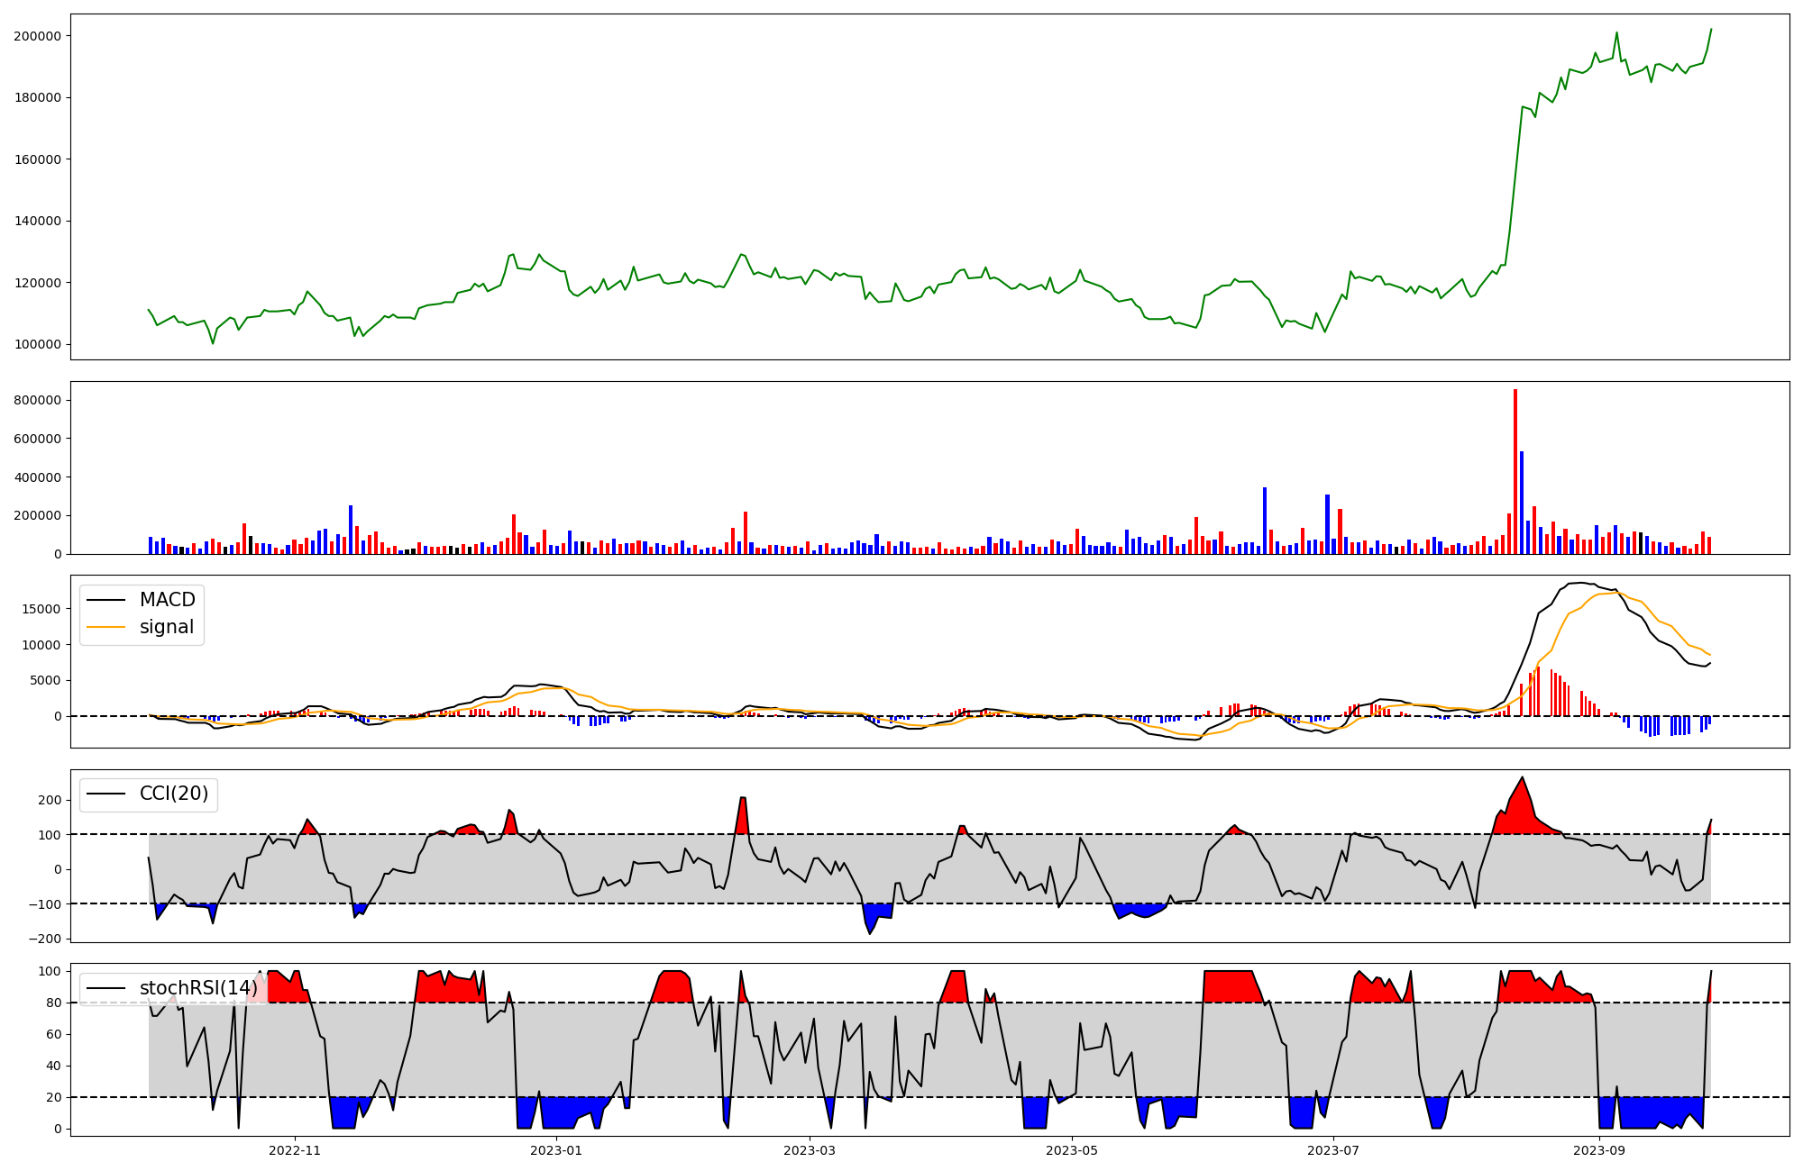This screenshot has width=1803, height=1171.
Task: Click the 2023-01 date tick label
Action: pos(556,1150)
